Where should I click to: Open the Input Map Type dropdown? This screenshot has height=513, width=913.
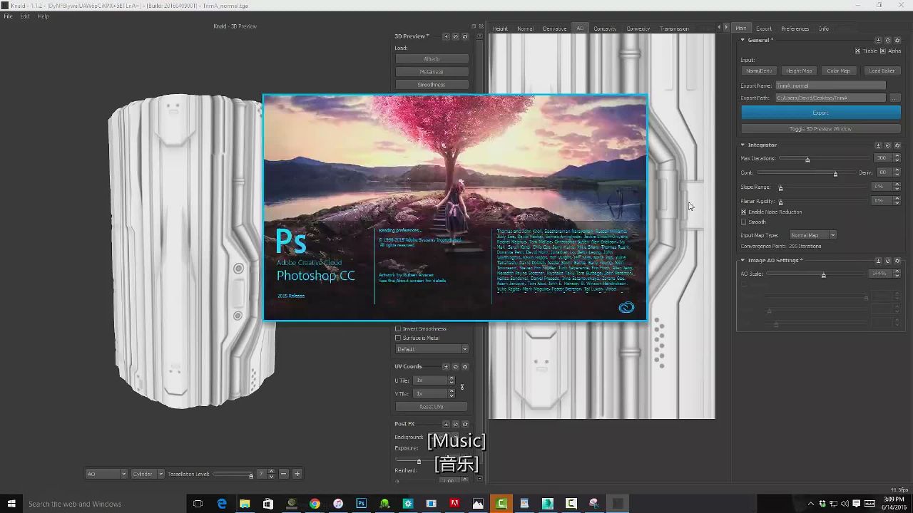tap(812, 235)
